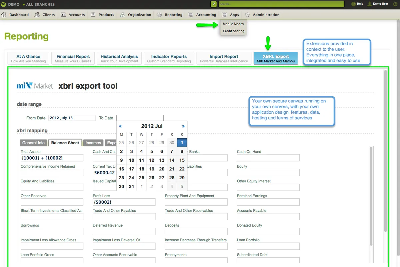This screenshot has height=267, width=400.
Task: Click the Reporting pie chart icon
Action: [x=160, y=15]
